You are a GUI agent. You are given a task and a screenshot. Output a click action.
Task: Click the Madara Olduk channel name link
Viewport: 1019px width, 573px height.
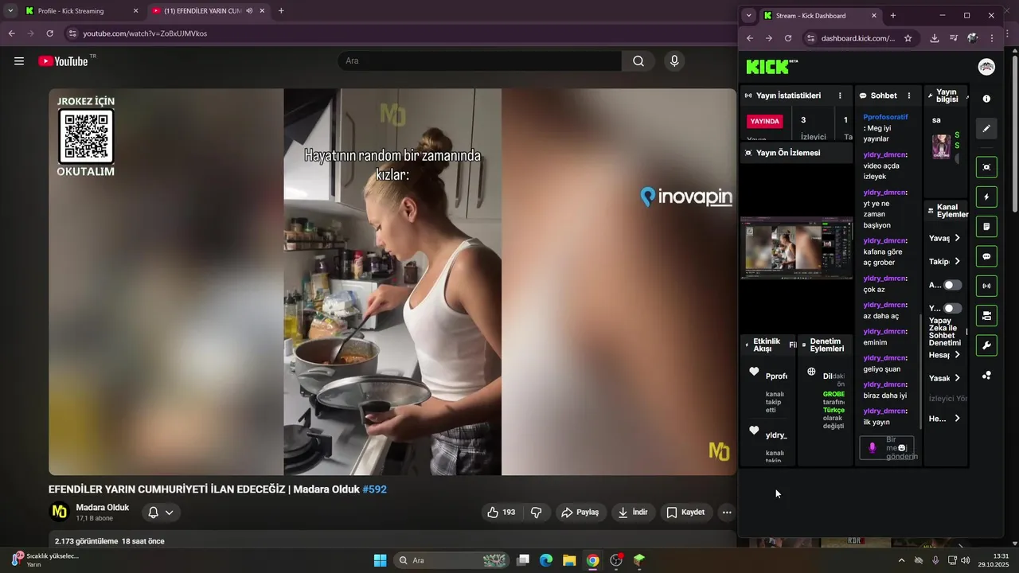coord(102,508)
